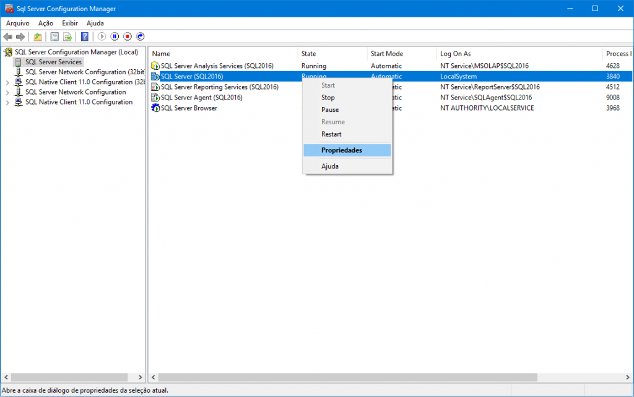The image size is (634, 397).
Task: Select the SQL Server Analysis Services row icon
Action: click(155, 66)
